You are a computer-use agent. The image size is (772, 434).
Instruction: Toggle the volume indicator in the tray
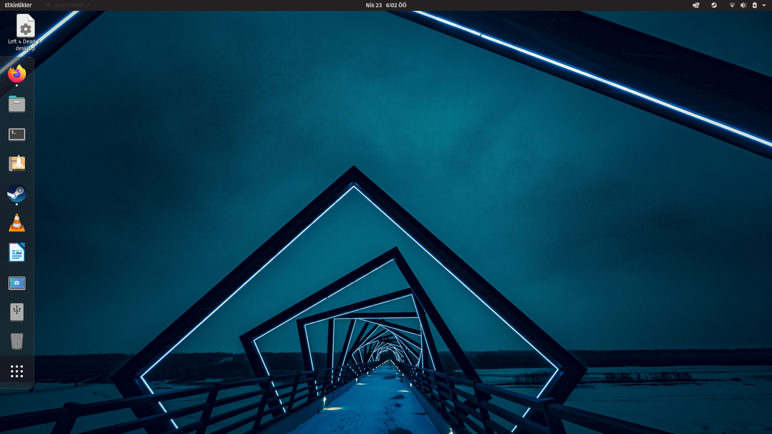(743, 5)
